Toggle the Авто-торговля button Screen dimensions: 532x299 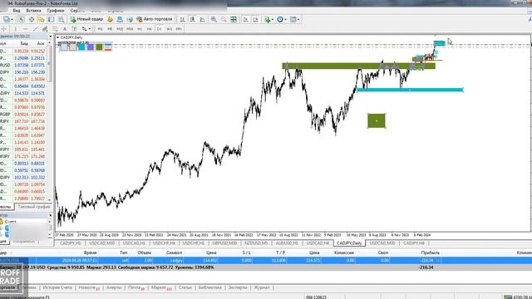point(155,19)
